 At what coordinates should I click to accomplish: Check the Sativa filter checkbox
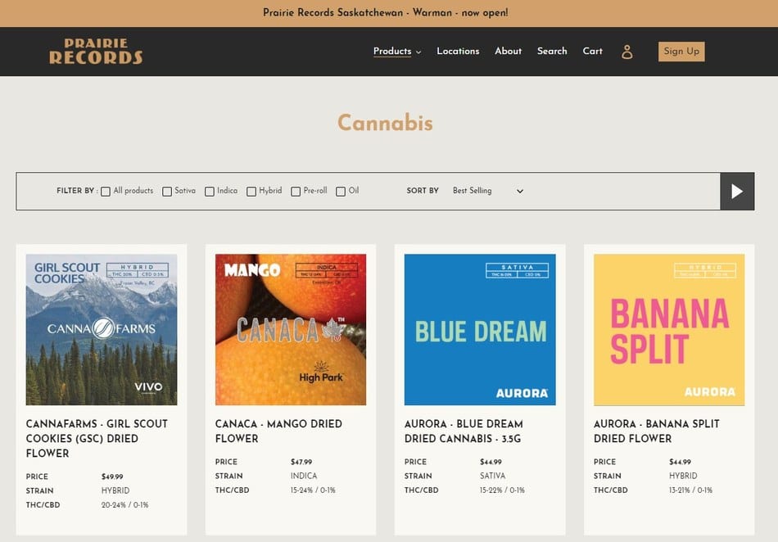tap(167, 192)
